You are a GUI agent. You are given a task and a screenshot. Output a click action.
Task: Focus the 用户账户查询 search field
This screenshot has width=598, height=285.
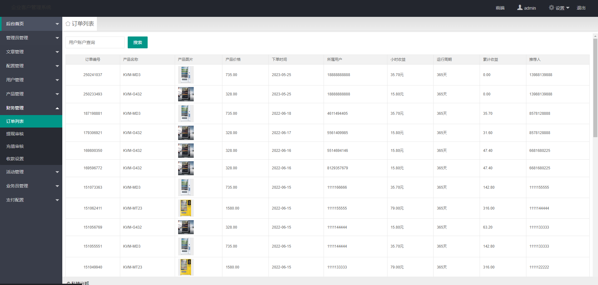click(x=95, y=42)
